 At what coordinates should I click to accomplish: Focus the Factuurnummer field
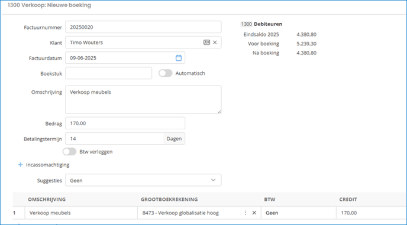pos(143,27)
